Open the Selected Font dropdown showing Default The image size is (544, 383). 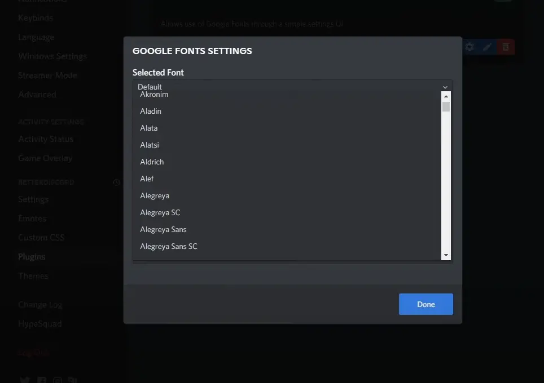pyautogui.click(x=292, y=87)
